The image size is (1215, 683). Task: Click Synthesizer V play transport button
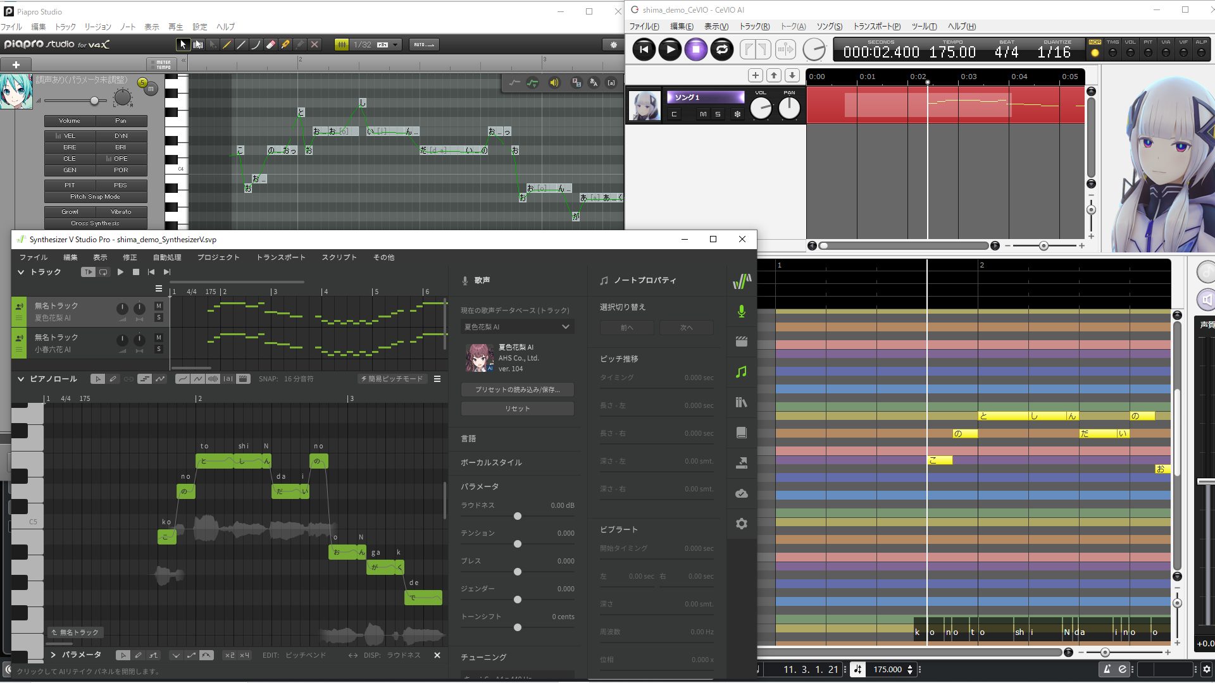point(120,272)
